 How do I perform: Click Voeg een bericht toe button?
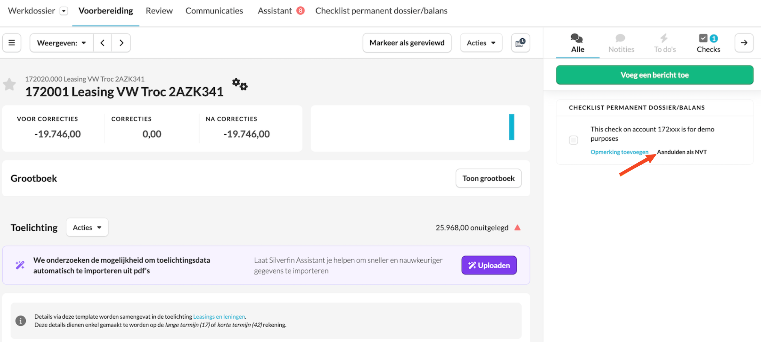coord(654,75)
